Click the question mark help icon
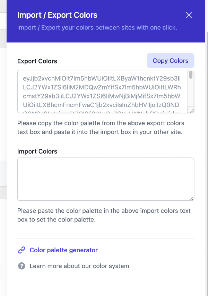 pyautogui.click(x=21, y=266)
